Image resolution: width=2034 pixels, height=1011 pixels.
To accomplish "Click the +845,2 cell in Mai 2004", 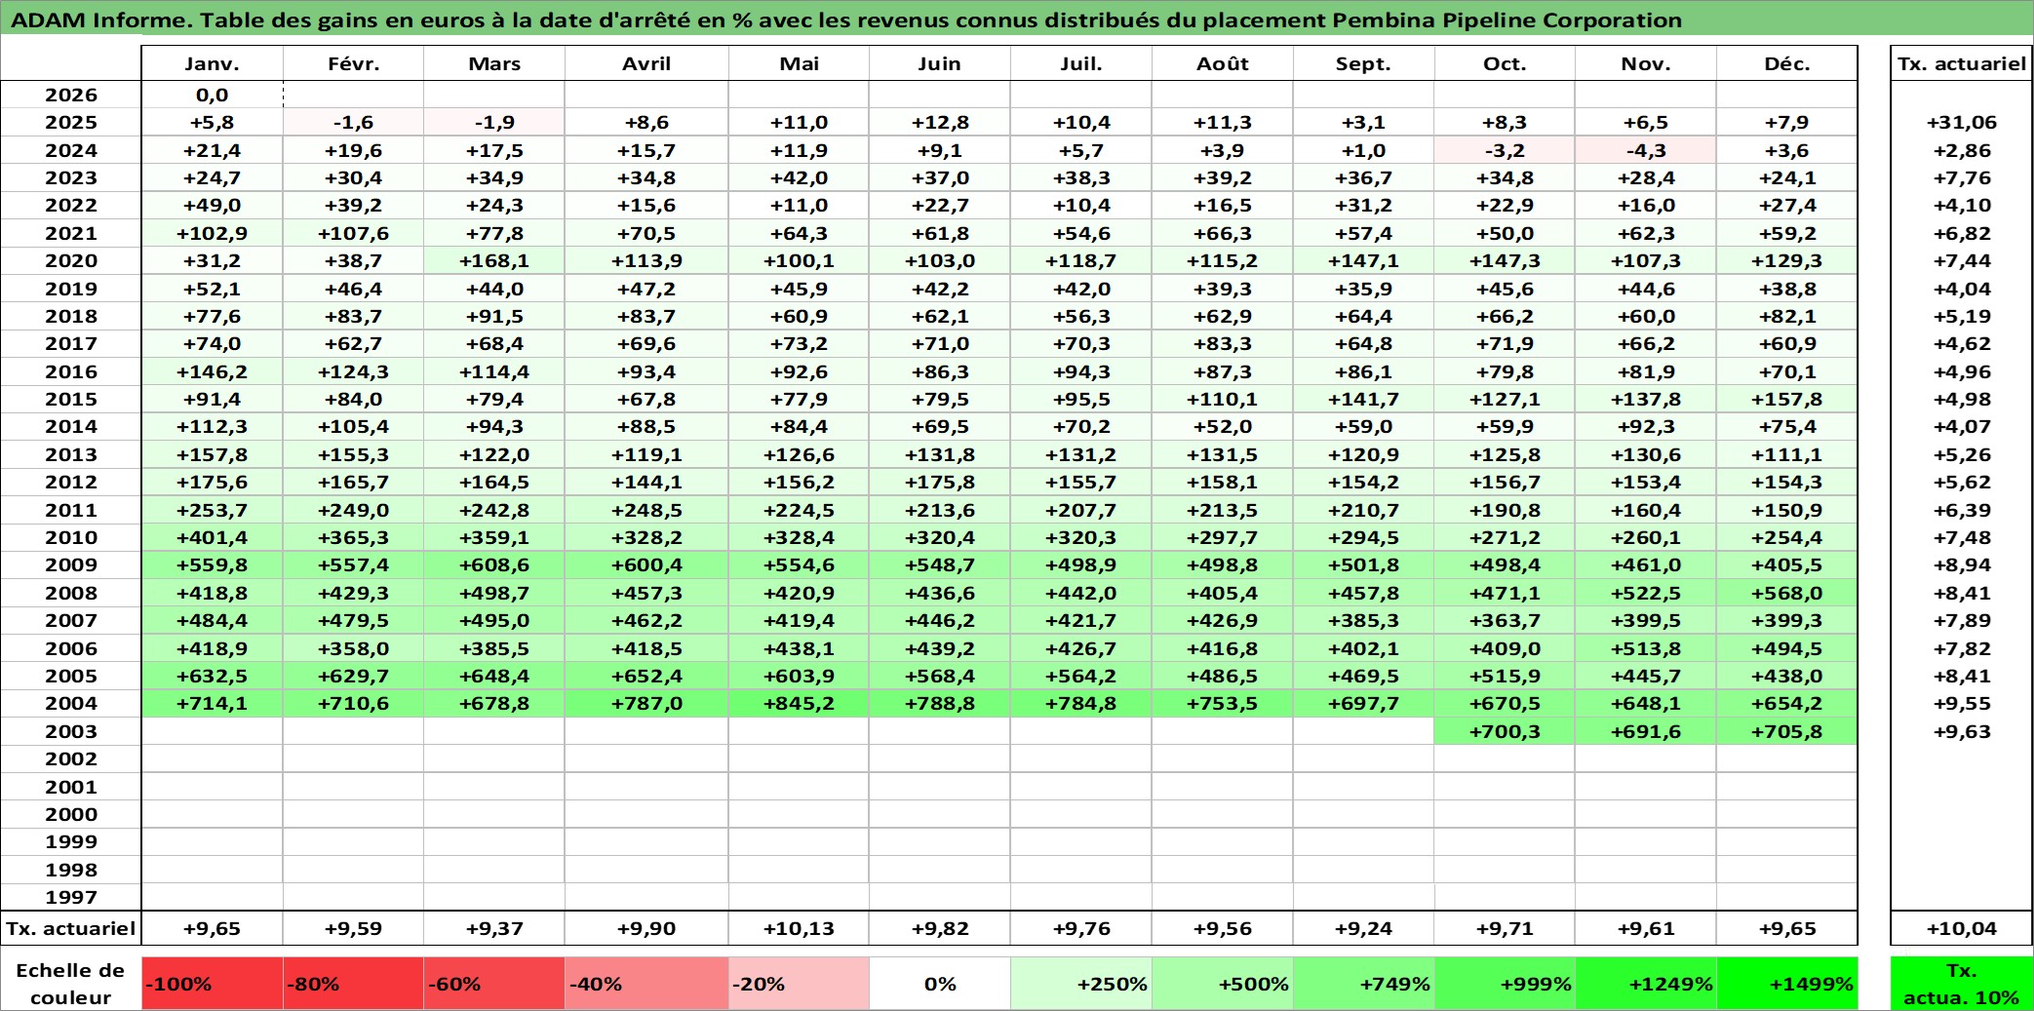I will click(799, 703).
